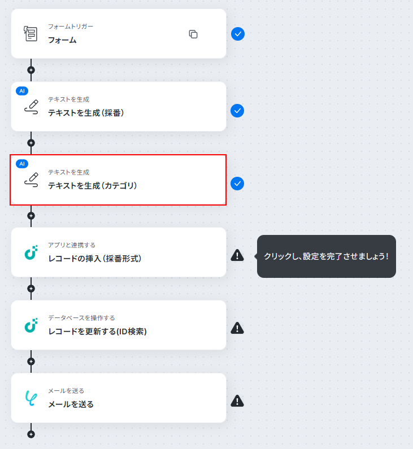Insert a step after テキストを生成(カテゴリ)
This screenshot has width=413, height=449.
tap(31, 216)
